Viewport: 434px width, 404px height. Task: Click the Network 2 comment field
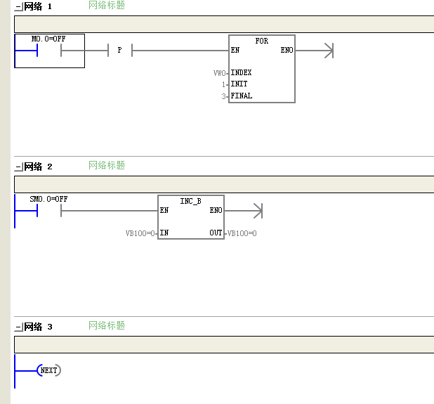tap(224, 184)
